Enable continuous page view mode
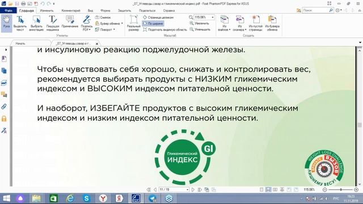Screen dimensions: 363x204 click(x=268, y=190)
